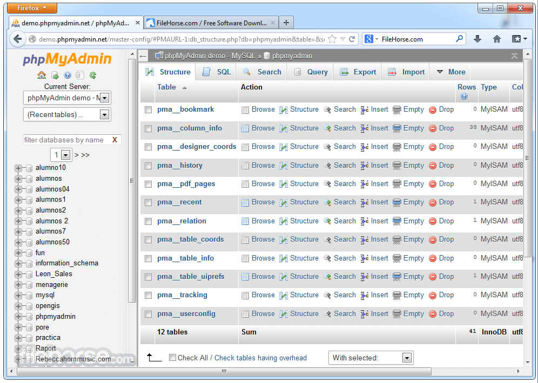538x383 pixels.
Task: Open the Recent tables dropdown
Action: [67, 114]
